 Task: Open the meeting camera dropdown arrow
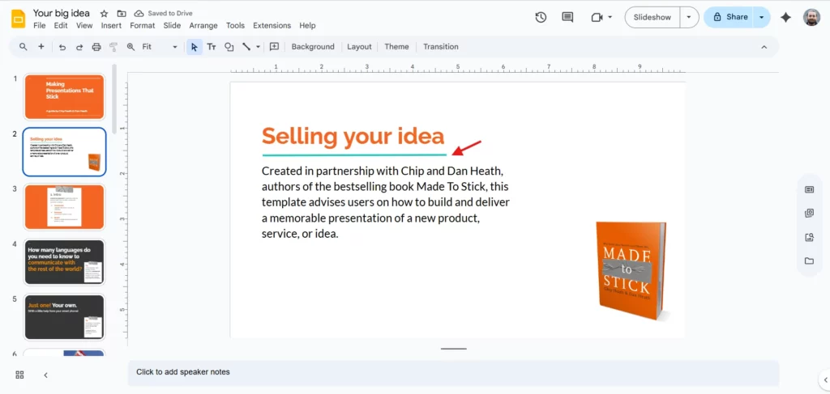[610, 17]
